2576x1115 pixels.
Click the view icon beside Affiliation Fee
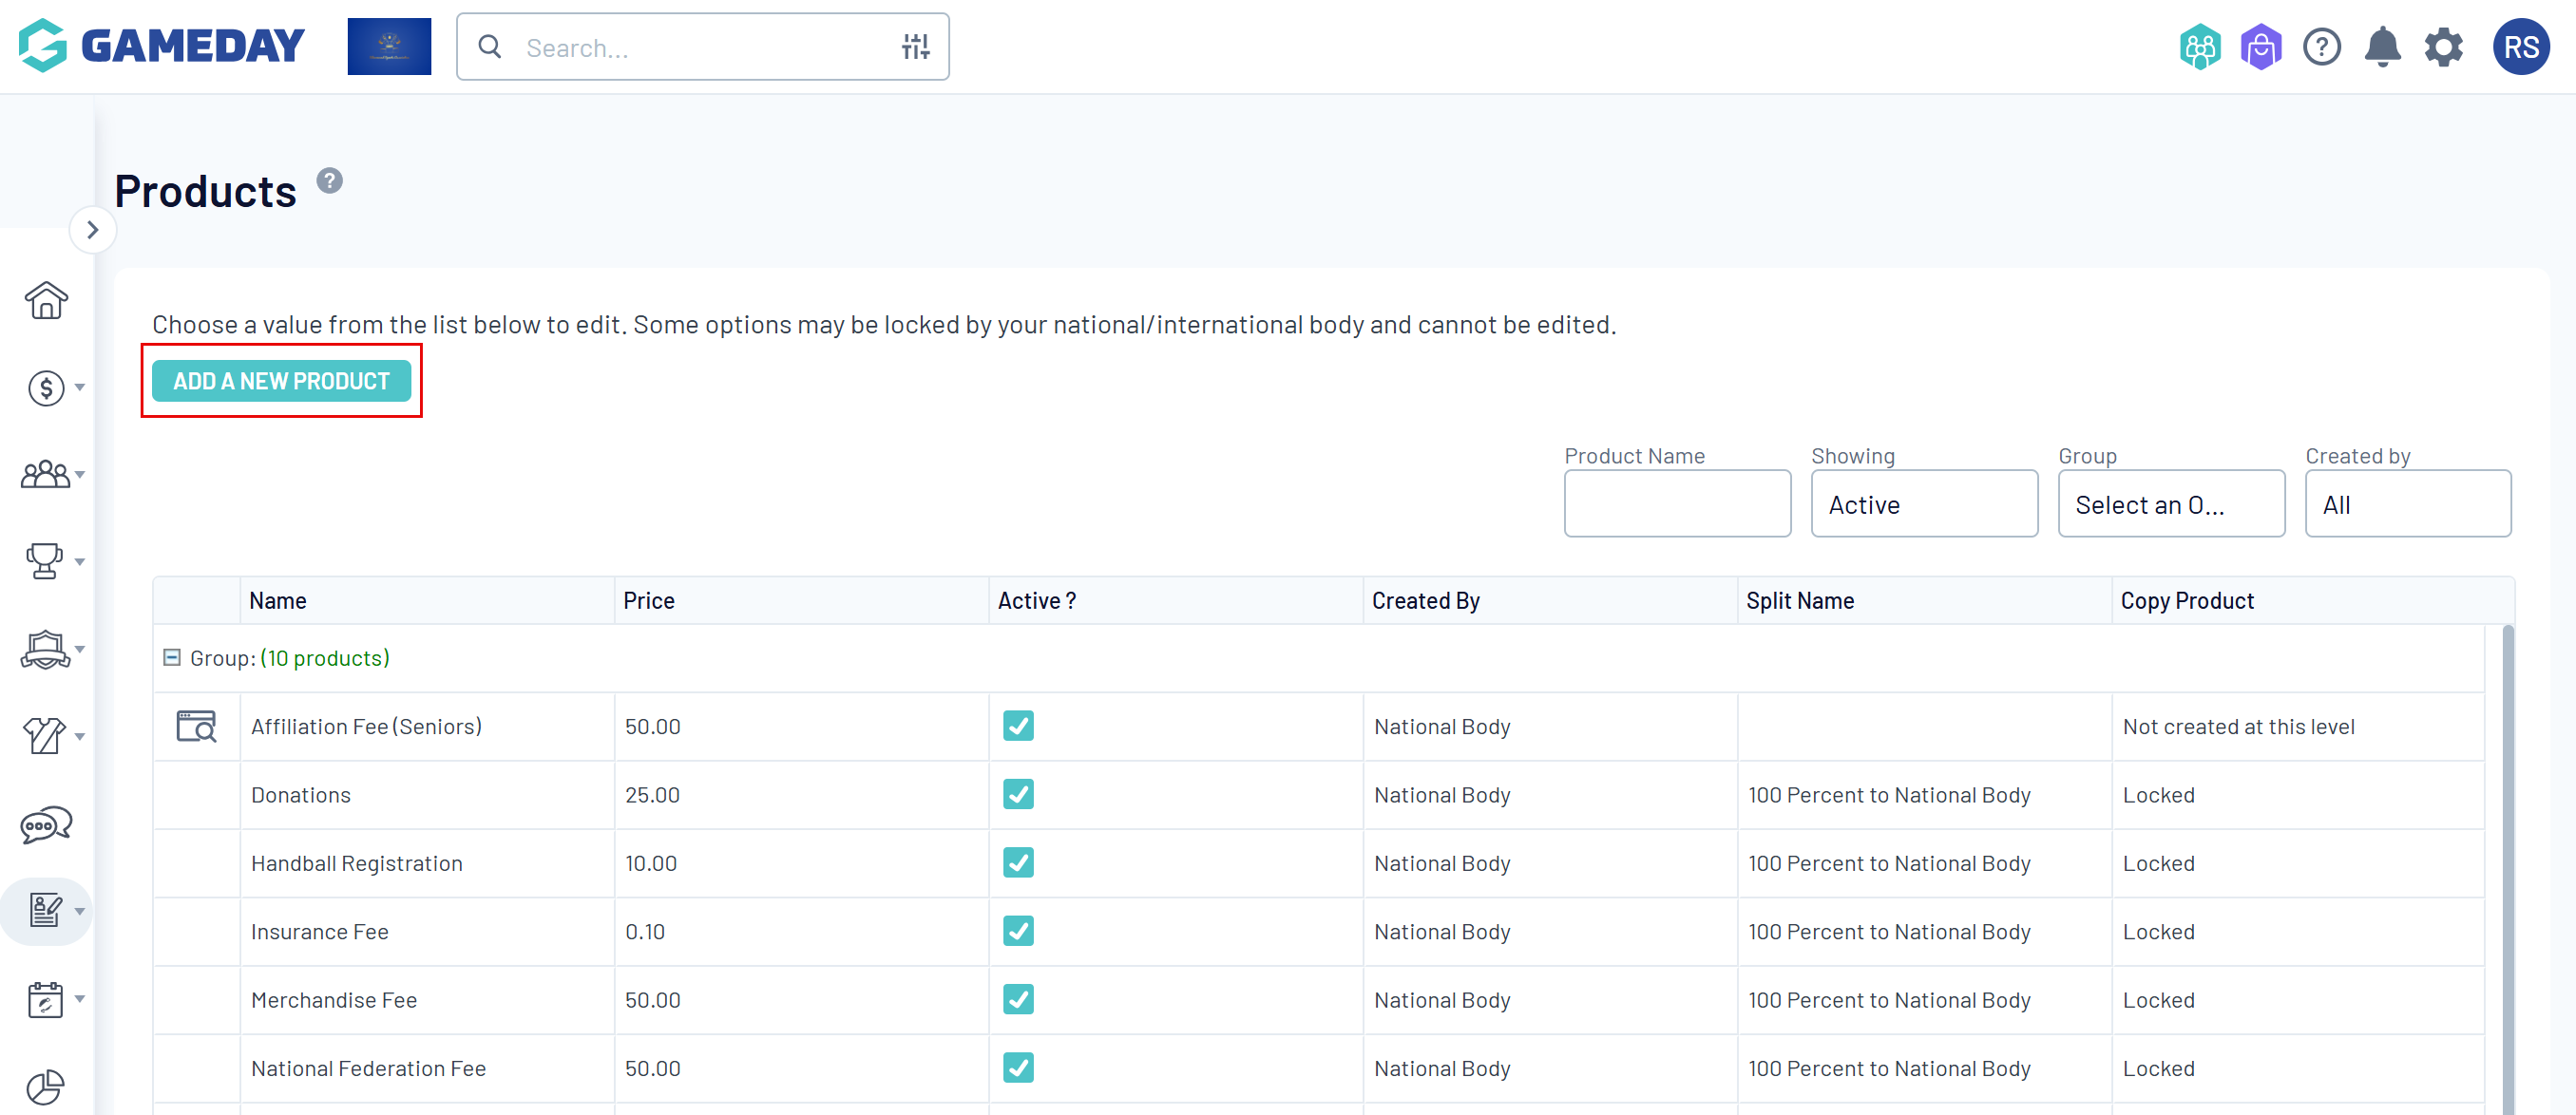[196, 727]
